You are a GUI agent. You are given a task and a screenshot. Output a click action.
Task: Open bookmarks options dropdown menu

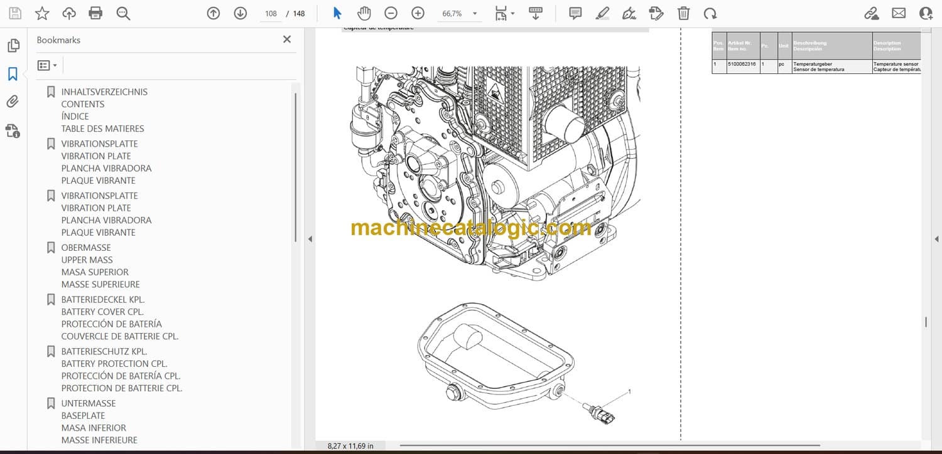point(47,65)
